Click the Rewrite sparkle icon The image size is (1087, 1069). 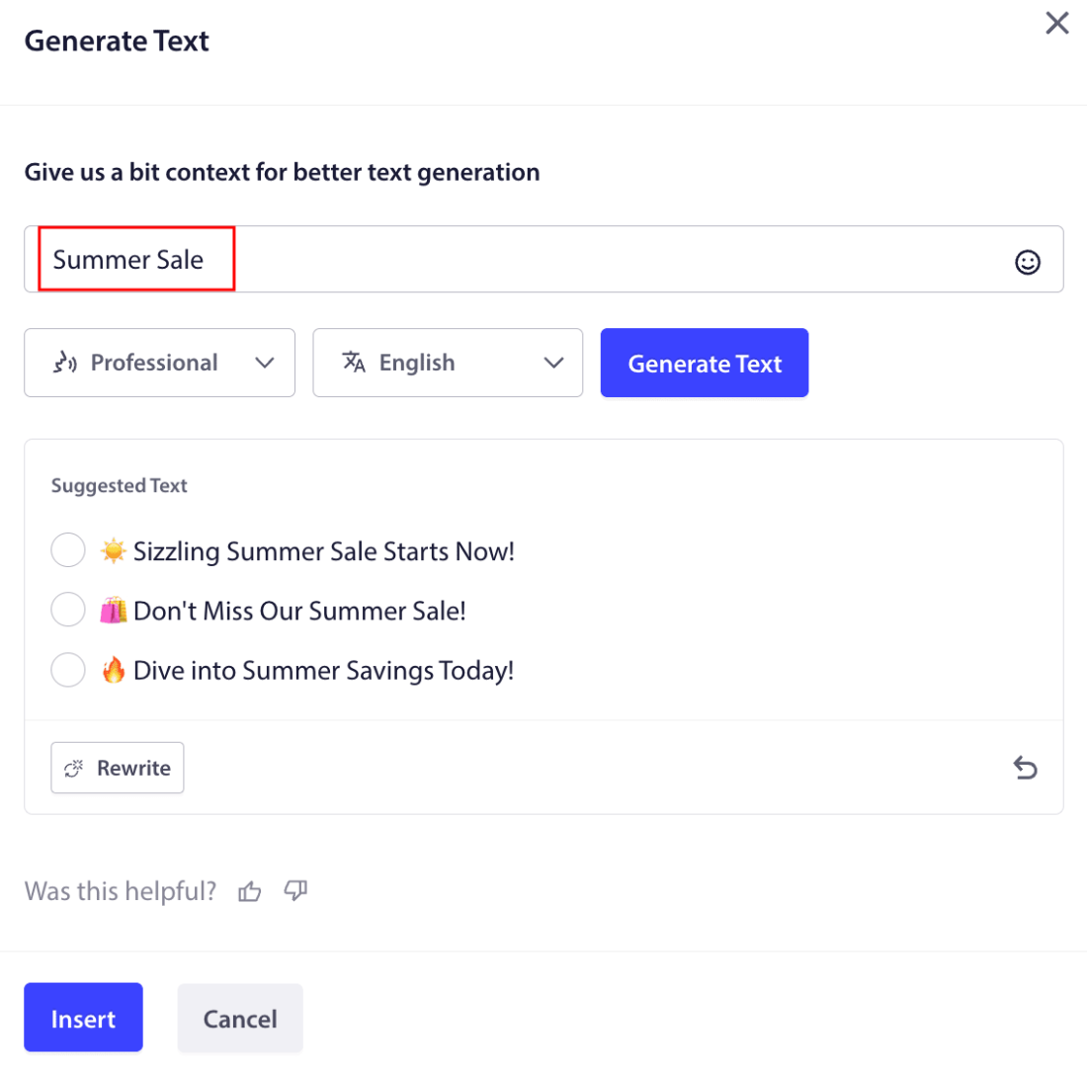pos(74,769)
